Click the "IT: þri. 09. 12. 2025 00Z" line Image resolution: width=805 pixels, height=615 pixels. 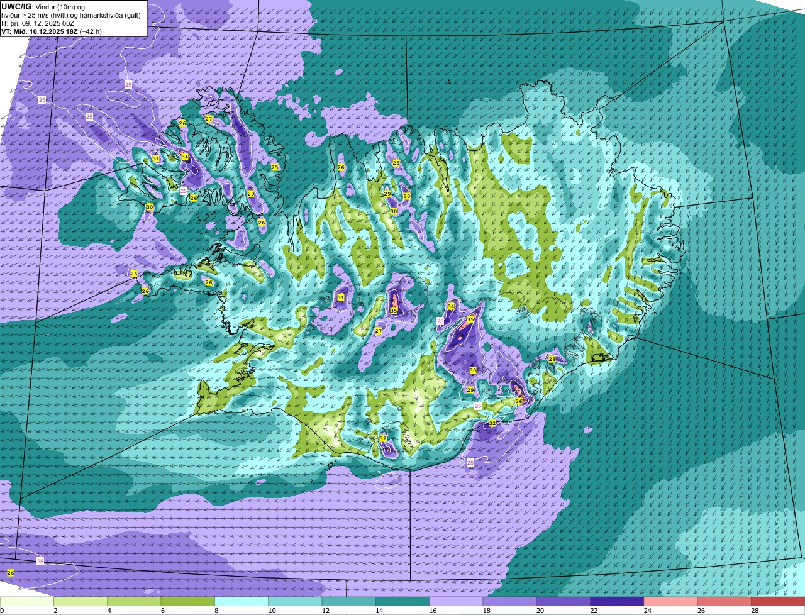point(38,23)
